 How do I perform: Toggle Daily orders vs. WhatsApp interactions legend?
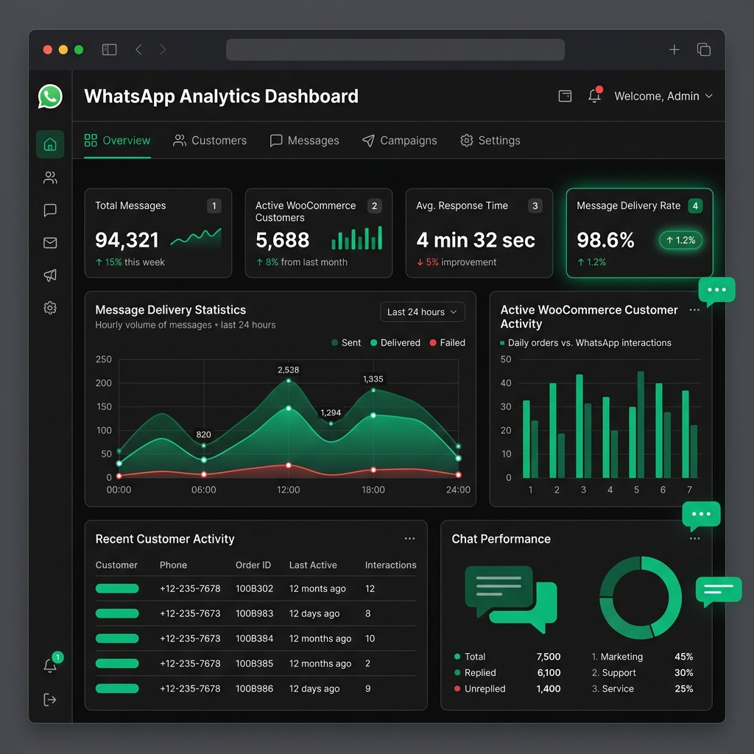pos(585,343)
